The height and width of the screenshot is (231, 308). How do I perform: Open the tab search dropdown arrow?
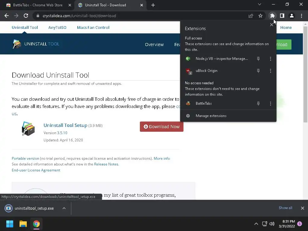click(260, 4)
